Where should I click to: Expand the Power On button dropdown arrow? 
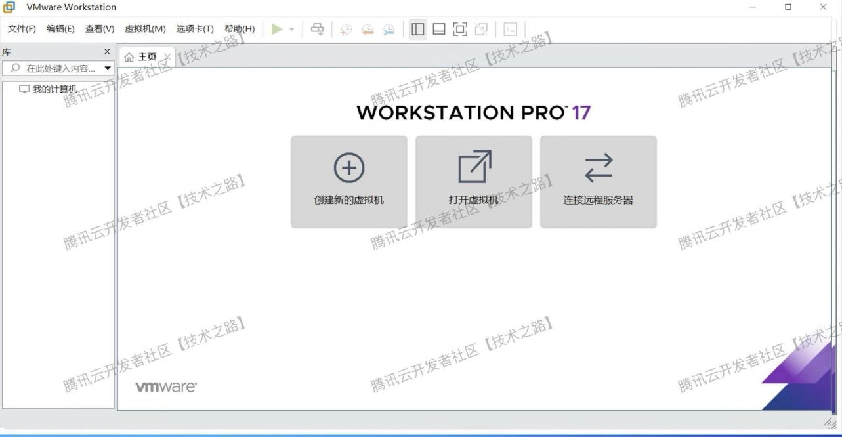291,29
